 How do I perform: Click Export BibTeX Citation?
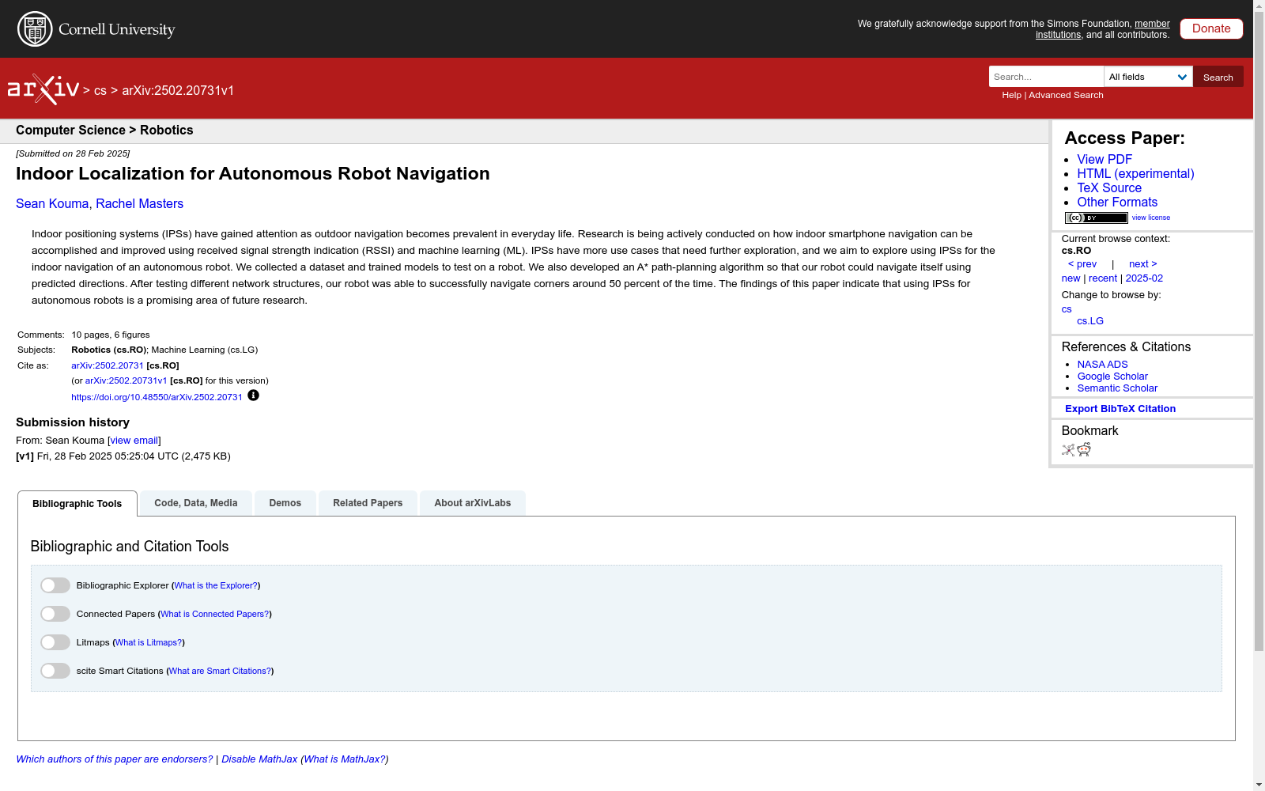coord(1120,409)
